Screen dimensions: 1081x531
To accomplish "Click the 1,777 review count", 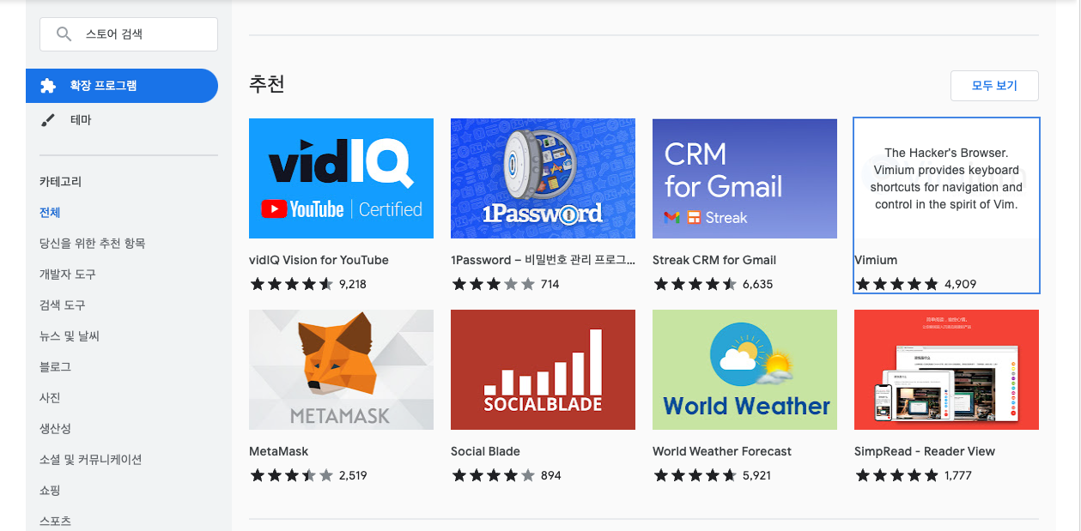I will click(x=958, y=475).
